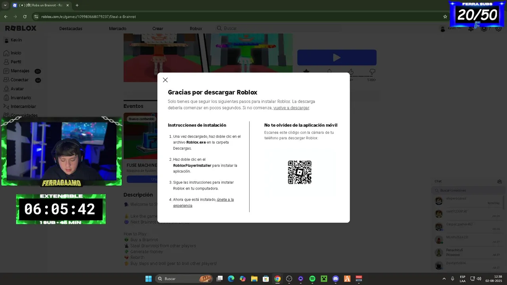Open the Destacadas menu item

point(71,28)
